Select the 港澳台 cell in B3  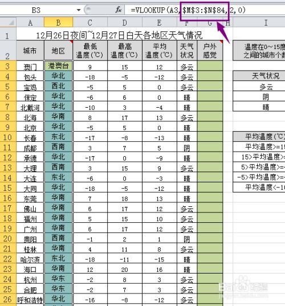[58, 66]
